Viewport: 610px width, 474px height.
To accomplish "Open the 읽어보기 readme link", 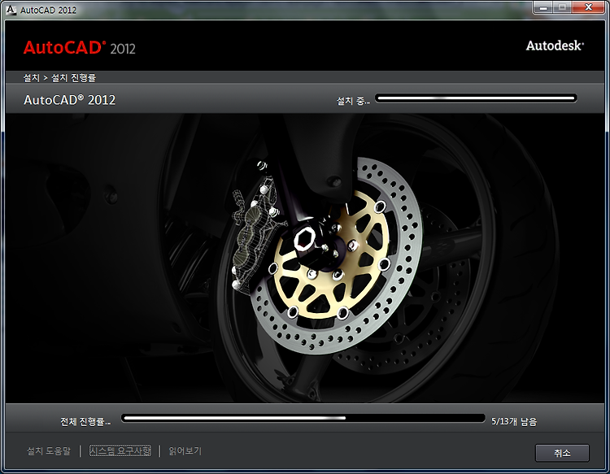I will point(185,451).
